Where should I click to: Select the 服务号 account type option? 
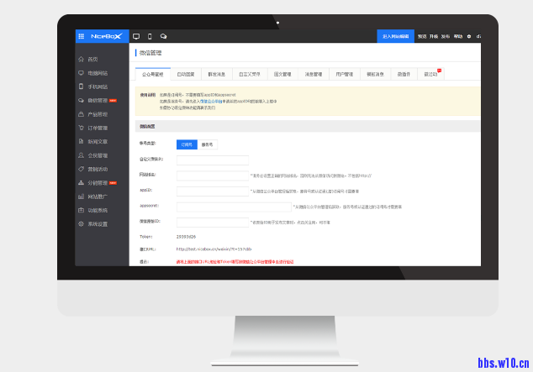[x=207, y=144]
